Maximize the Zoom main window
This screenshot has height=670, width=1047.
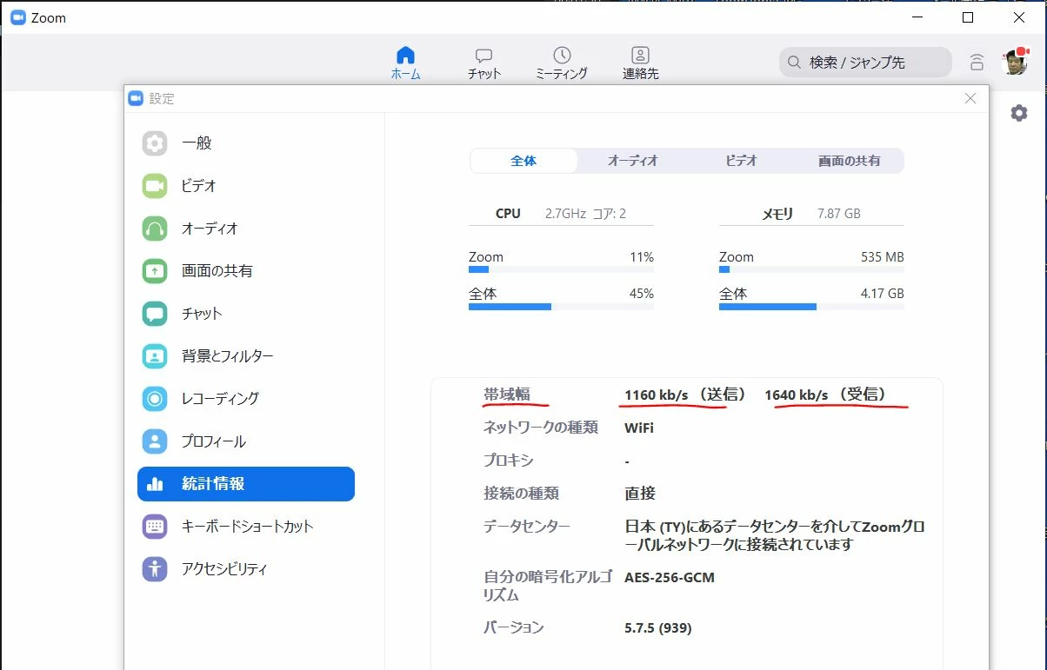pos(968,17)
